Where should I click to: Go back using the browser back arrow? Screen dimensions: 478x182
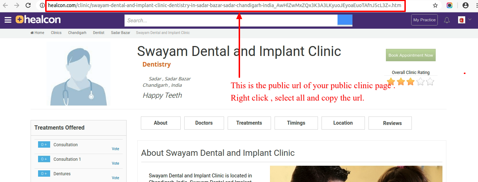pyautogui.click(x=5, y=6)
